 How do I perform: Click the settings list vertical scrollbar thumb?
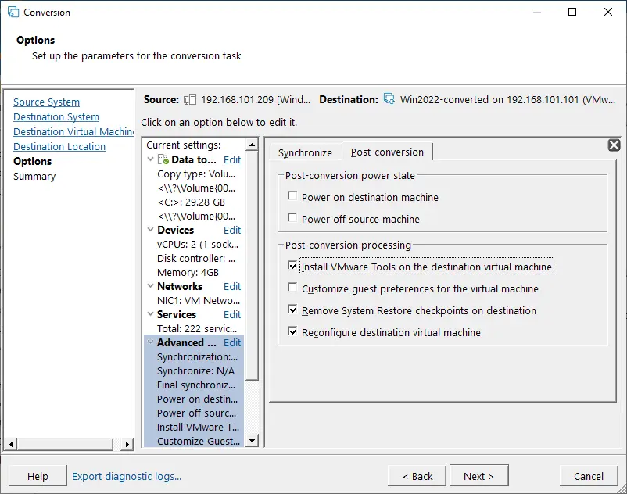tap(252, 266)
